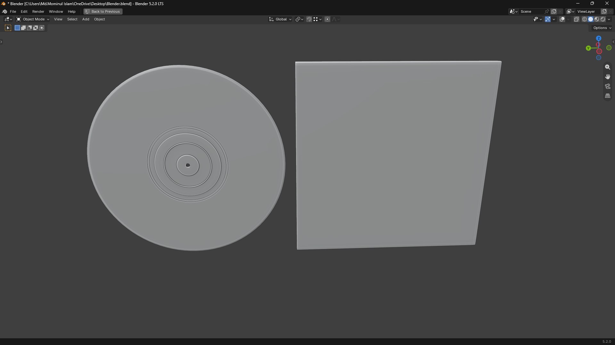Switch perspective/orthographic grid icon
The height and width of the screenshot is (345, 615).
[x=607, y=96]
